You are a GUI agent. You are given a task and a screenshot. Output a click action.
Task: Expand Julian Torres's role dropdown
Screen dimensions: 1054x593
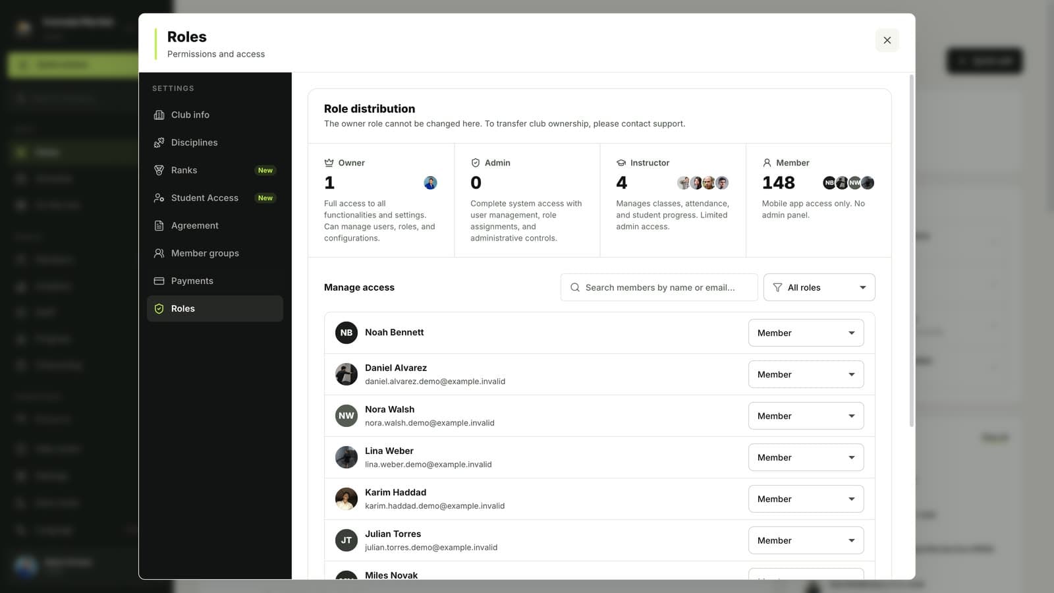pos(806,540)
